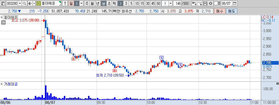
Task: Open chart settings gear icon
Action: click(211, 3)
